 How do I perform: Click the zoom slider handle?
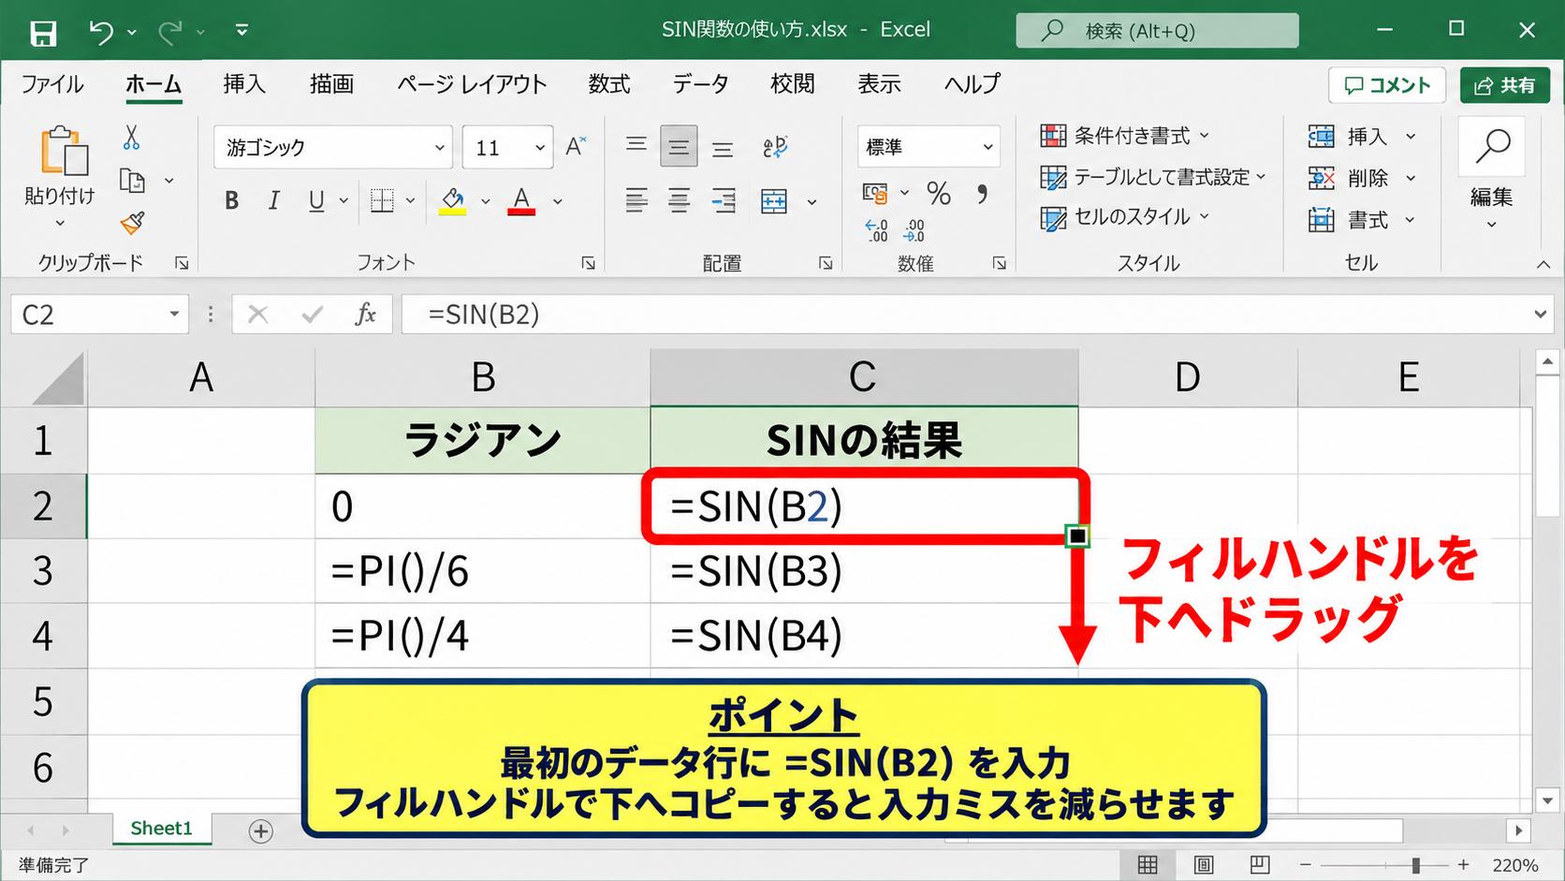pos(1415,865)
